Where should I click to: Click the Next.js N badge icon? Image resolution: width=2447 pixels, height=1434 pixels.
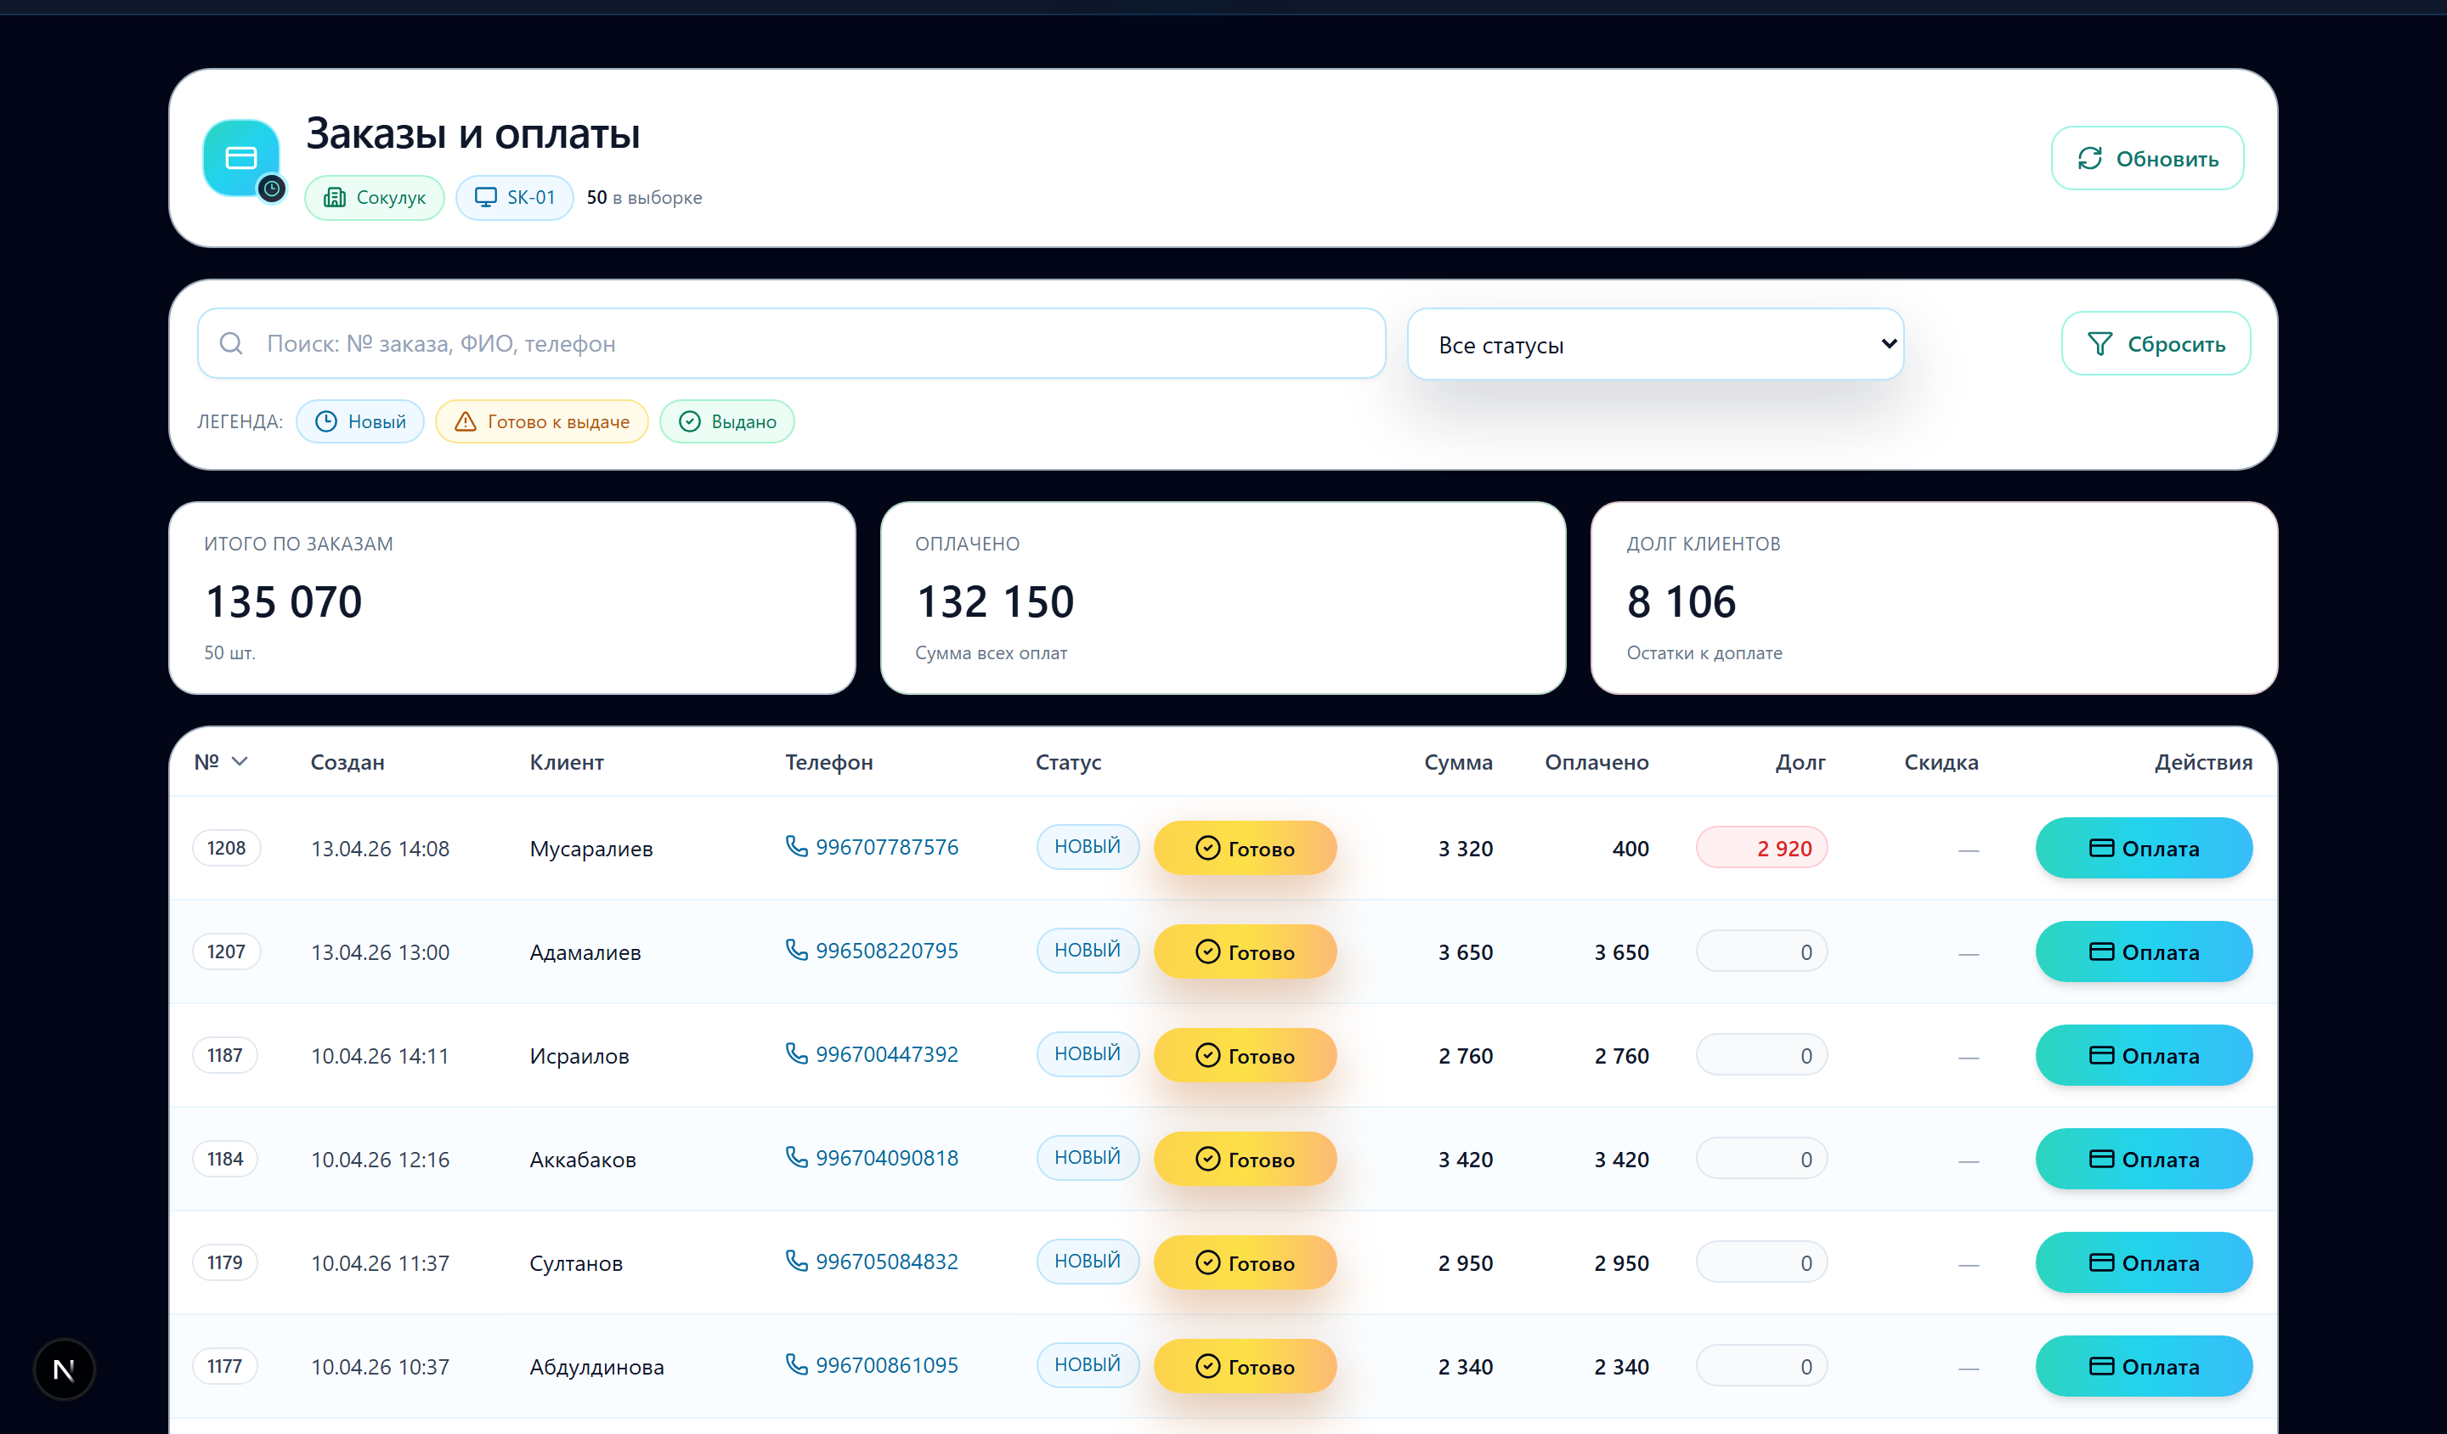click(x=64, y=1369)
